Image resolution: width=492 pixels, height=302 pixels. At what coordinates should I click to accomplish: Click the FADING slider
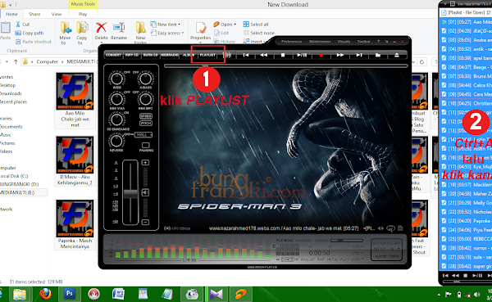[346, 241]
